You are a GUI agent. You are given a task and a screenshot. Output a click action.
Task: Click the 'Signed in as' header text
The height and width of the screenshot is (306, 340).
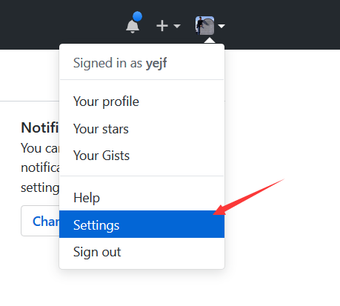click(107, 63)
